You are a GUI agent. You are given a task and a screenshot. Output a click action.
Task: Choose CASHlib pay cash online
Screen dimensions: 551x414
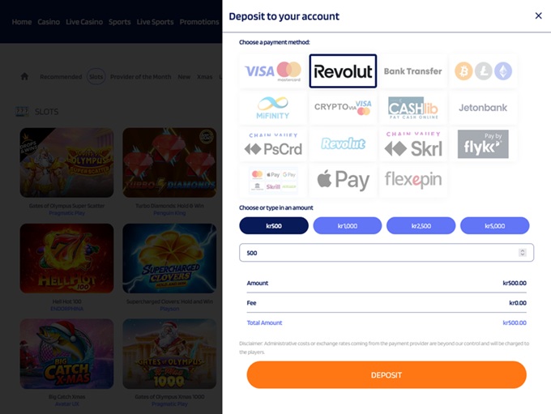412,108
